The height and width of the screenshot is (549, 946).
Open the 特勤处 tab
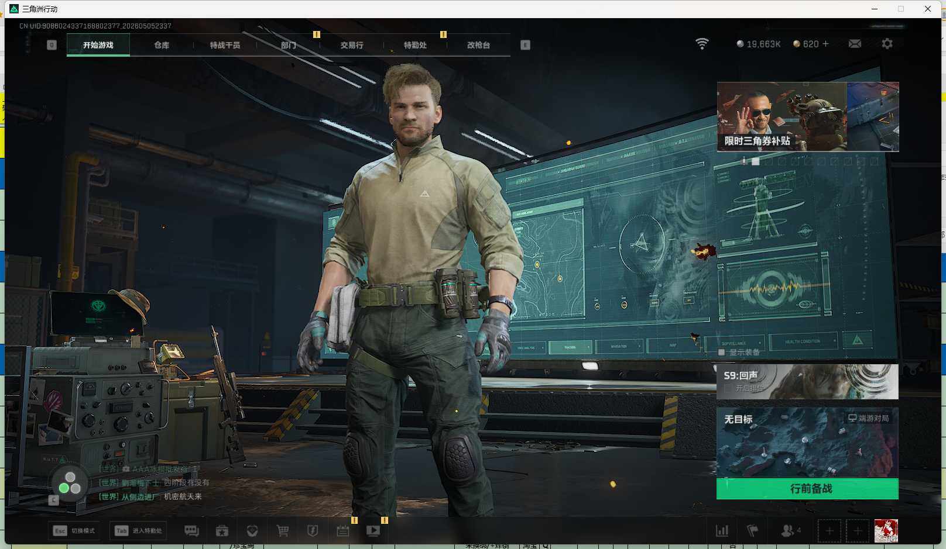[x=415, y=45]
